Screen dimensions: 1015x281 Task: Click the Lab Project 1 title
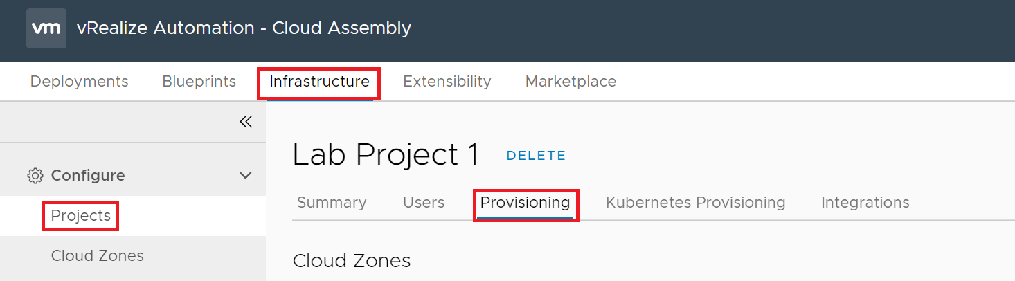click(386, 155)
